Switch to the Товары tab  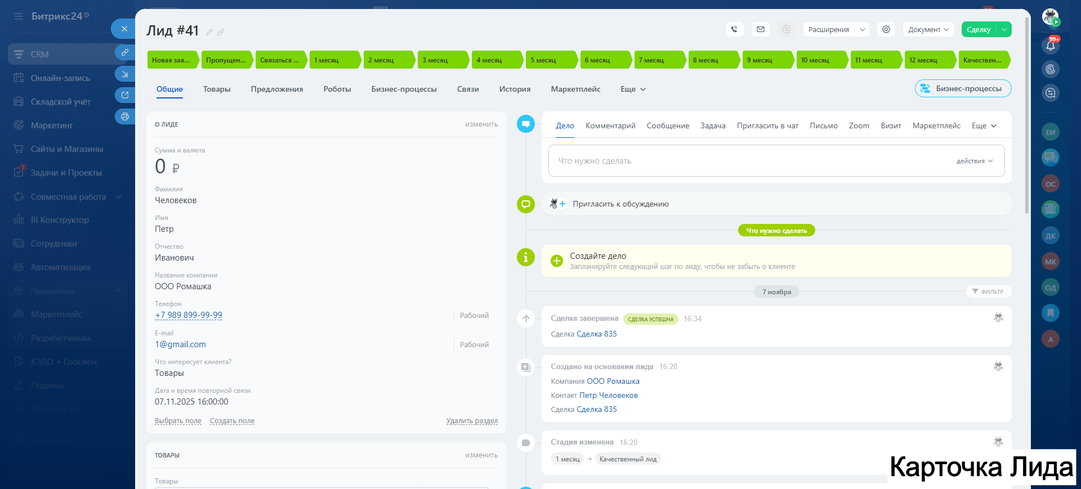pyautogui.click(x=217, y=89)
